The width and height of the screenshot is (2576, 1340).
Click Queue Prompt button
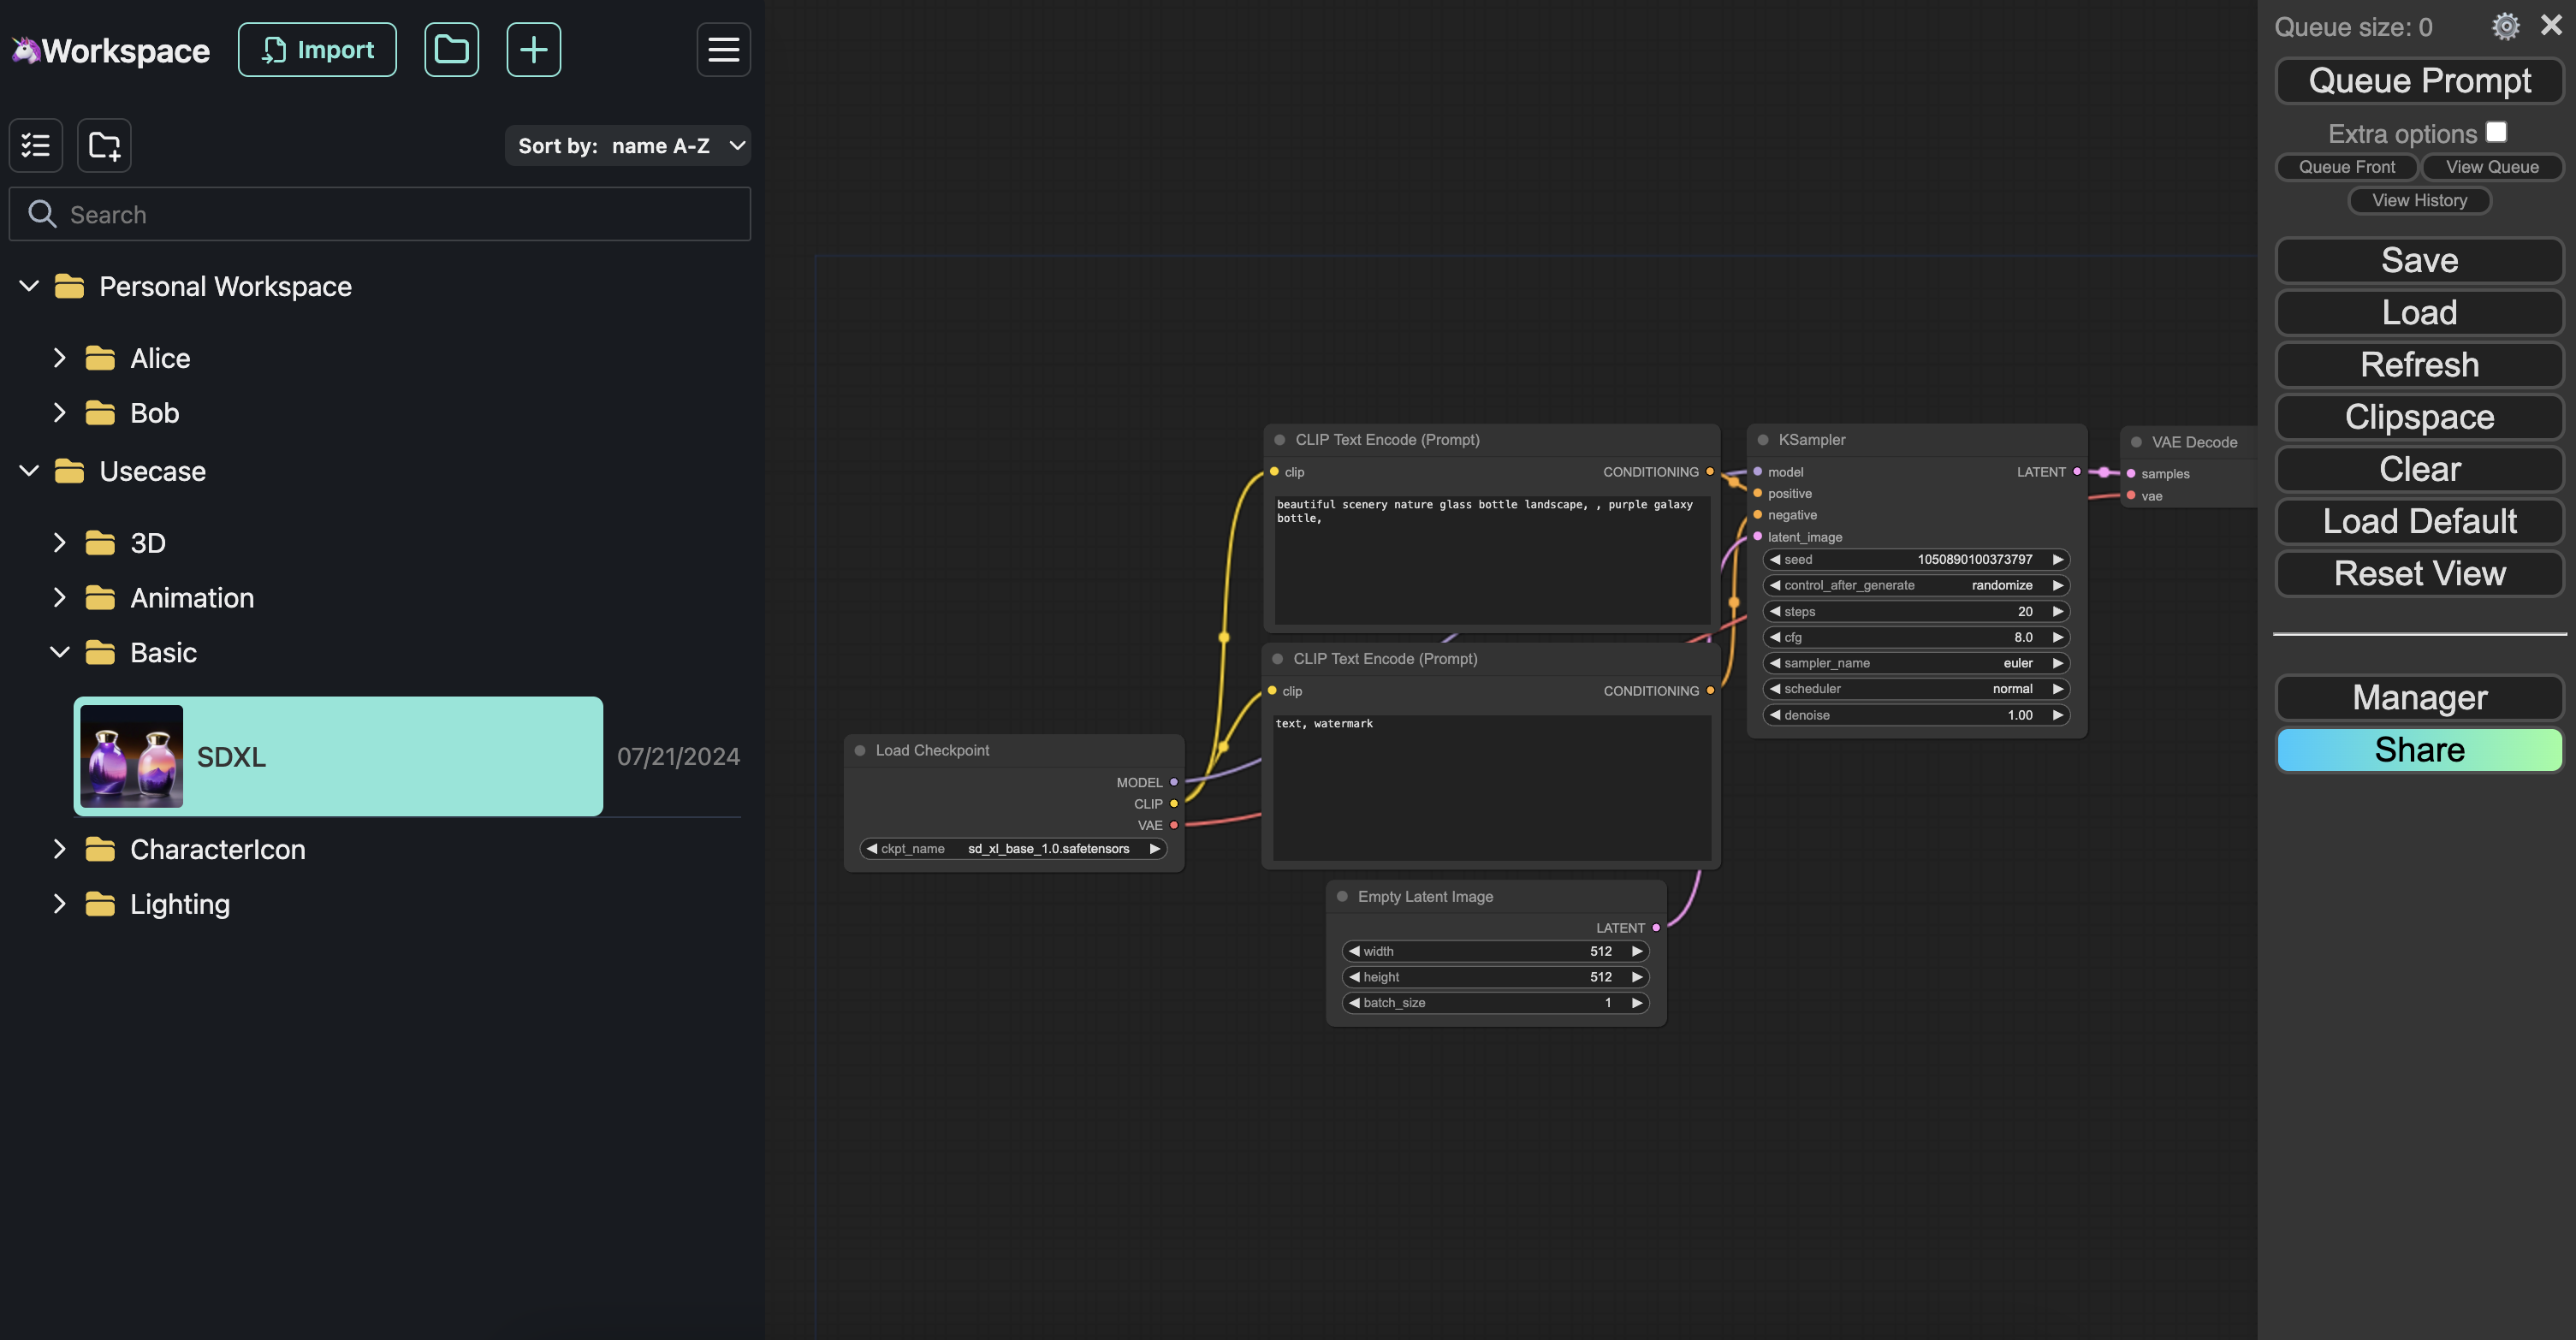pos(2419,80)
